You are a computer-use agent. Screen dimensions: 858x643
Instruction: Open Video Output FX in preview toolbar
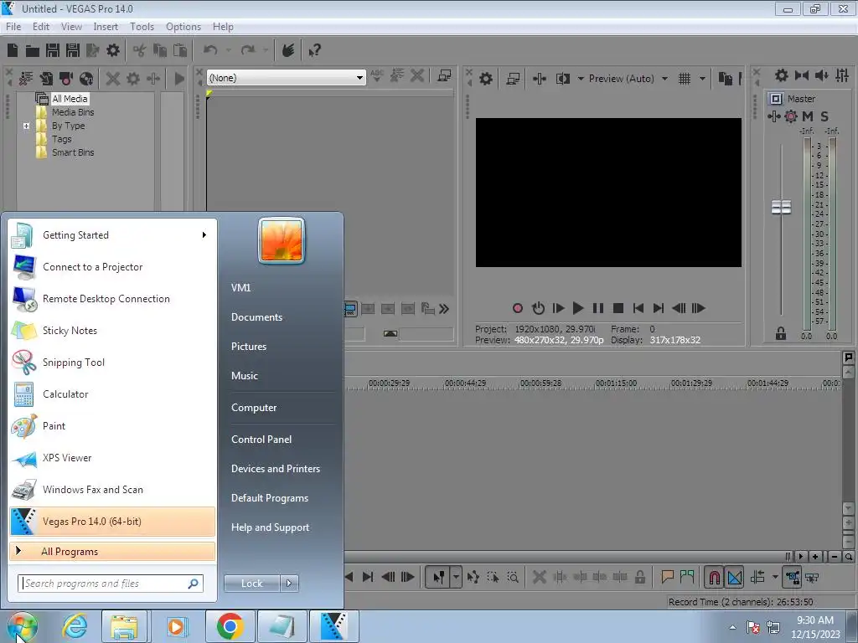pyautogui.click(x=539, y=79)
